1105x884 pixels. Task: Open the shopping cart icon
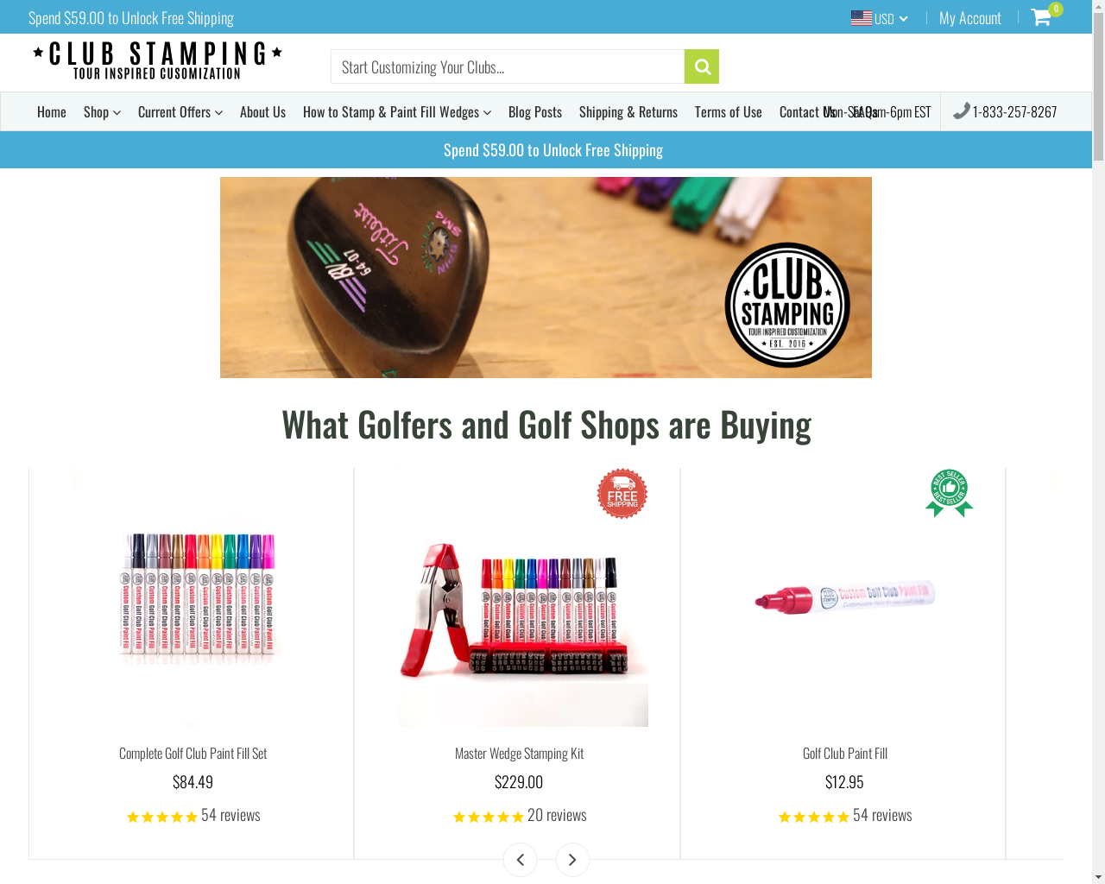[1041, 16]
